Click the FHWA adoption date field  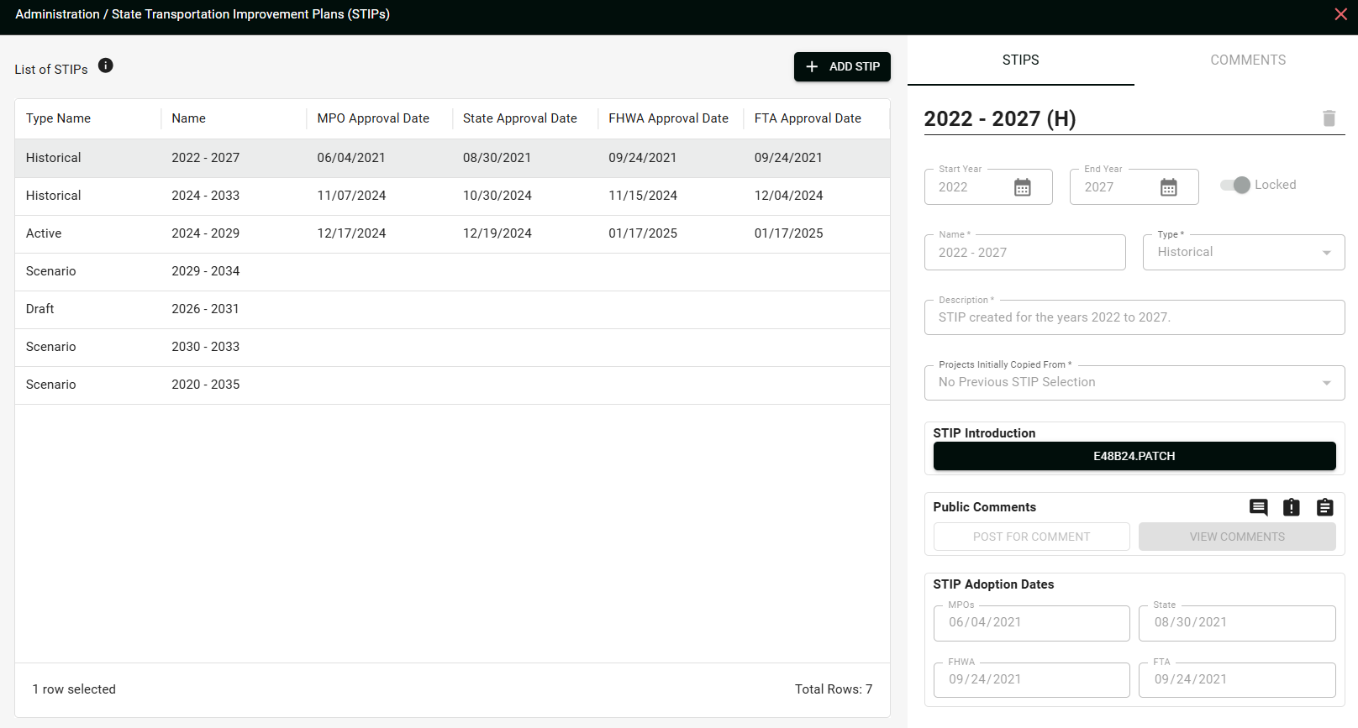[x=1031, y=680]
